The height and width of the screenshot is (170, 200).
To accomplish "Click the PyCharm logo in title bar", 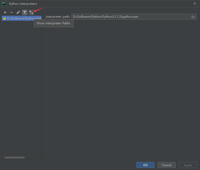I will tap(4, 4).
